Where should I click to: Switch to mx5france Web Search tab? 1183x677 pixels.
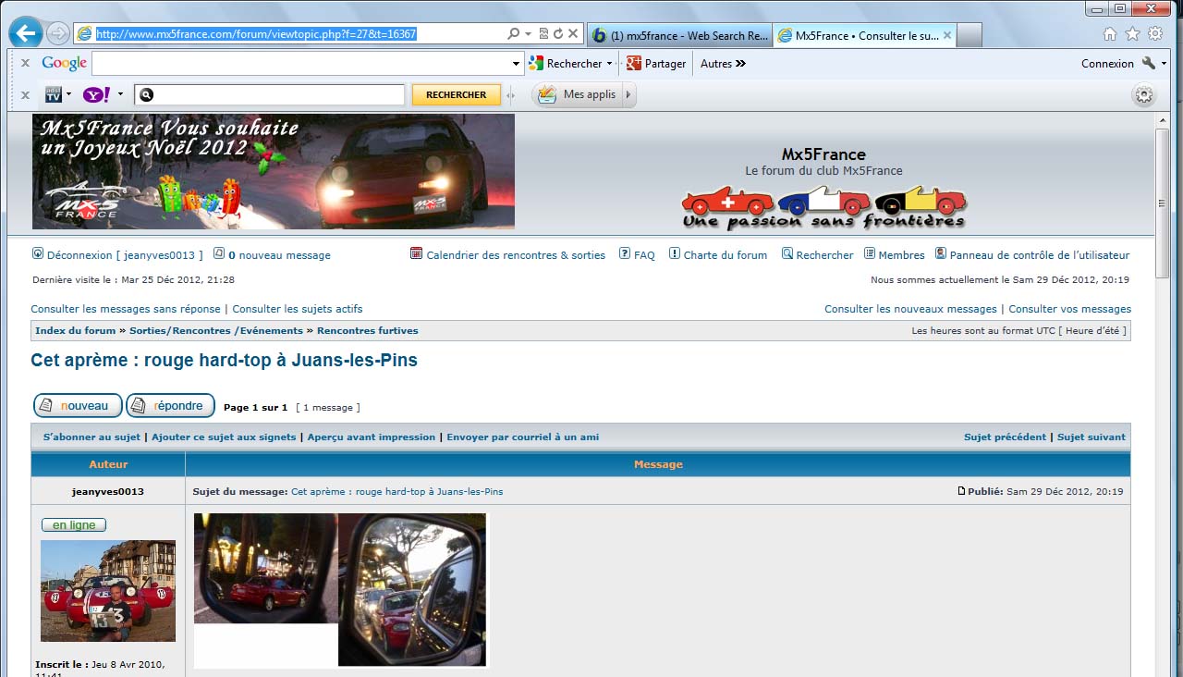679,35
